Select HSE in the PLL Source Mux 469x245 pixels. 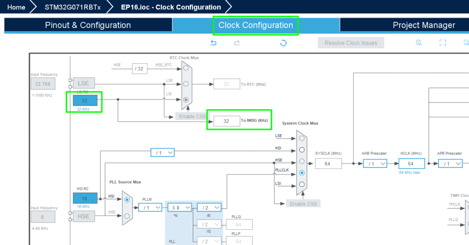tap(127, 215)
